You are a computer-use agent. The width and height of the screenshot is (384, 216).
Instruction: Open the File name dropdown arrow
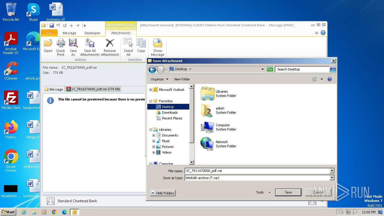coord(332,171)
